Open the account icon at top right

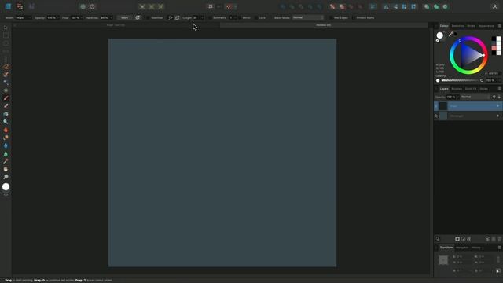[x=494, y=6]
